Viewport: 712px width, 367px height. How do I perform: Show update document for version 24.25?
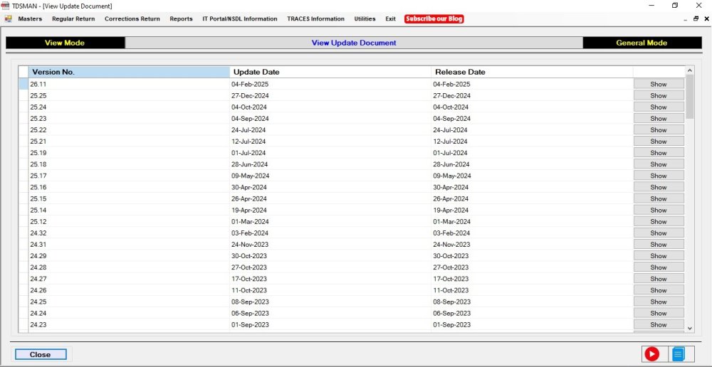coord(659,302)
